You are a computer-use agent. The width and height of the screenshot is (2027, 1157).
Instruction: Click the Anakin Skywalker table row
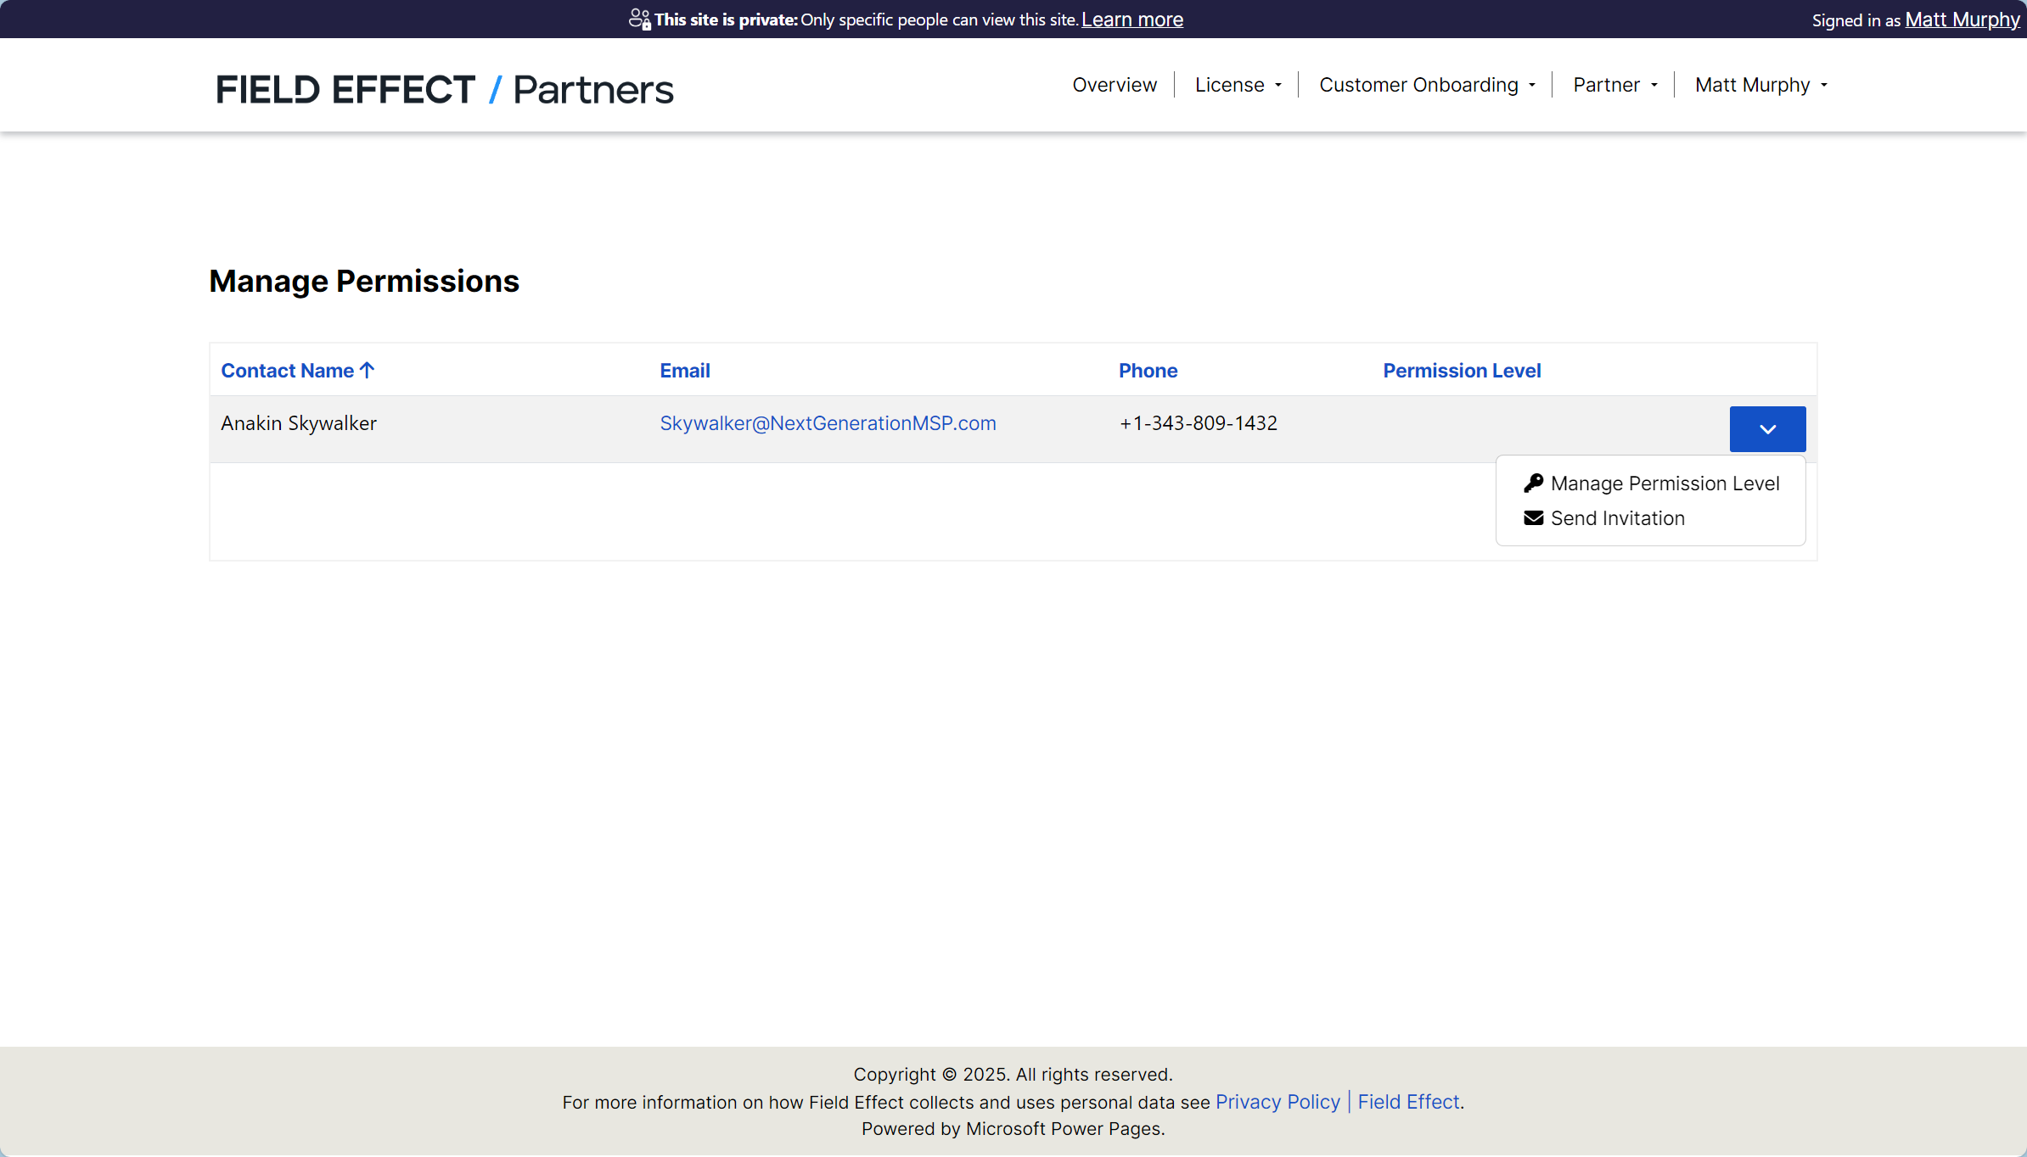(299, 423)
